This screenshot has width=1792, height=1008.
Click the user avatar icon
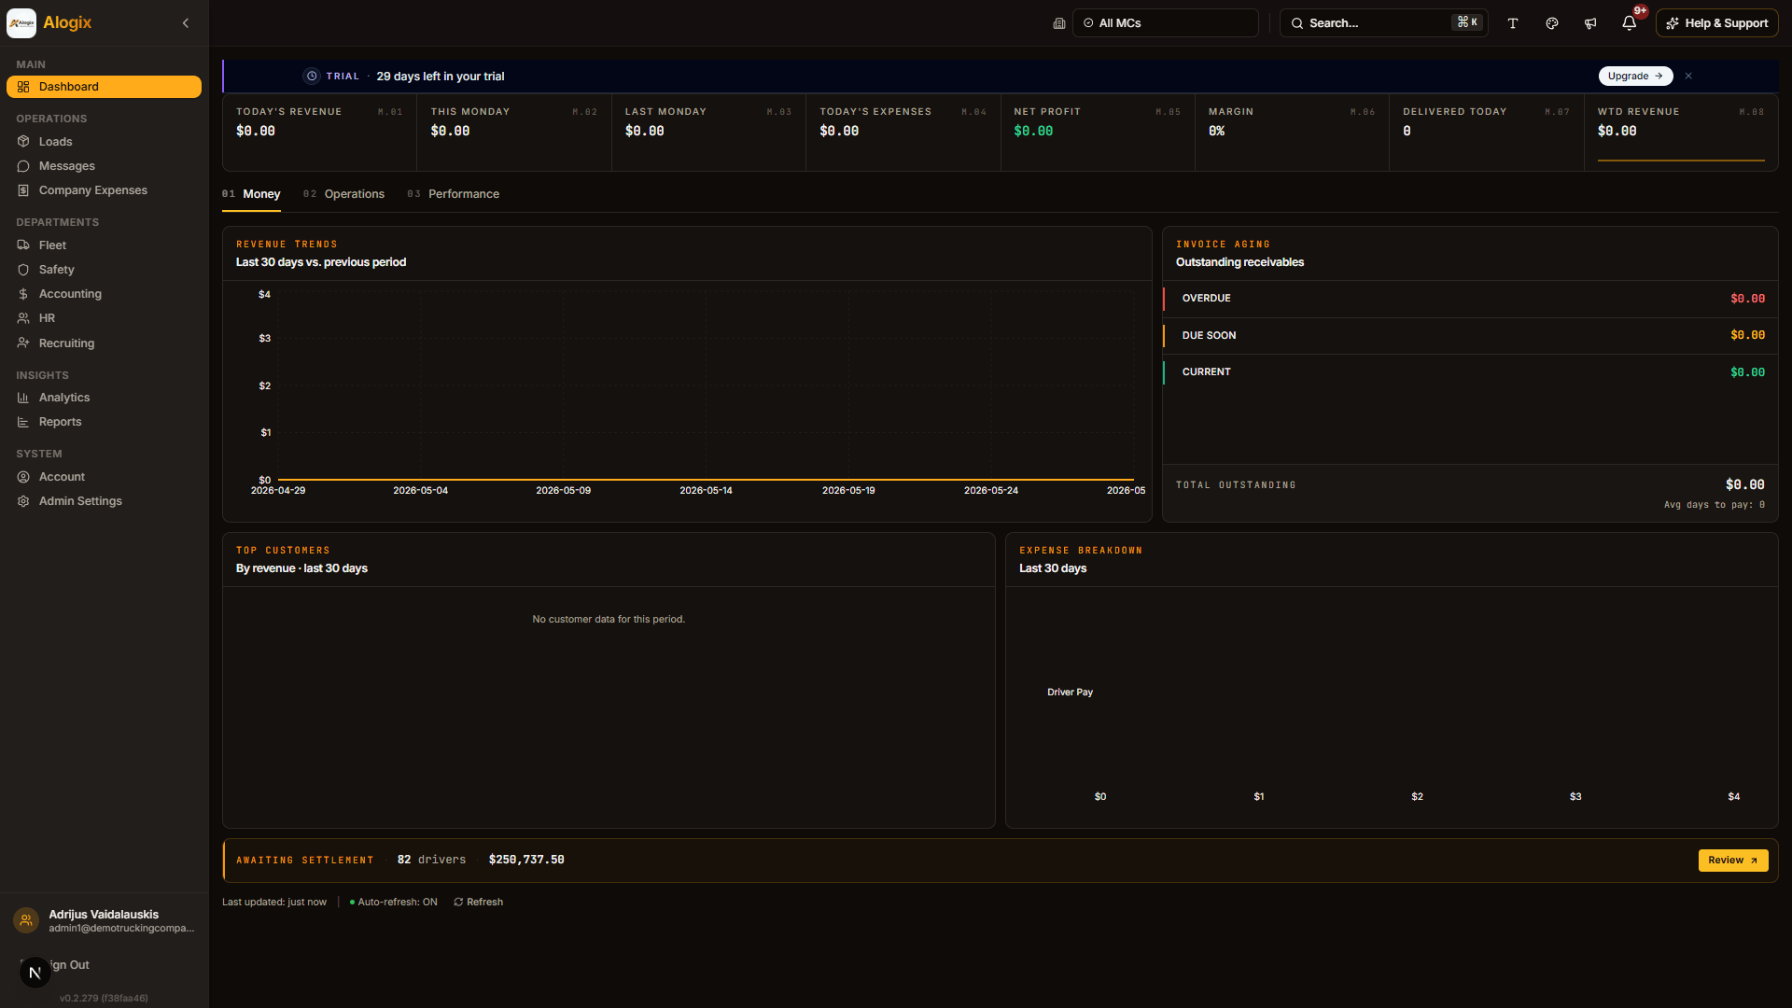tap(26, 921)
